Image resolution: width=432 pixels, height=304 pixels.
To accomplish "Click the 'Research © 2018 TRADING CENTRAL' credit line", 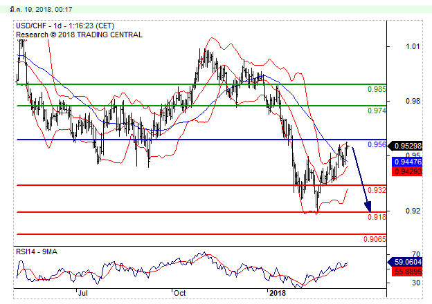I will 79,35.
